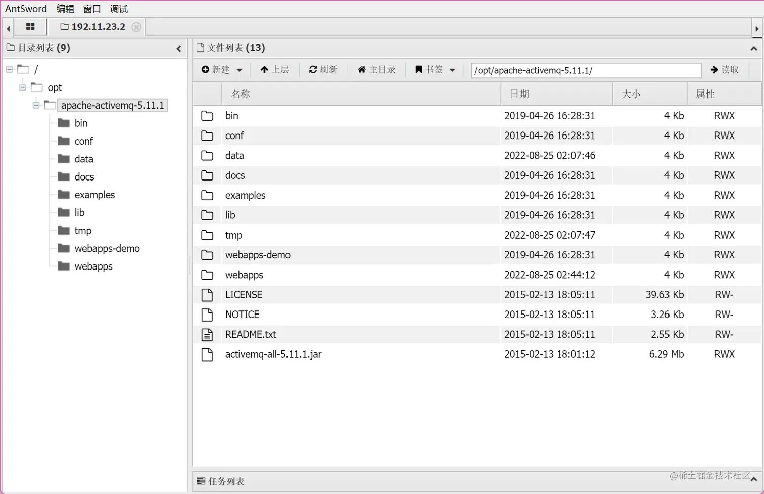The image size is (764, 494).
Task: Open the 编辑 menu
Action: coord(65,9)
